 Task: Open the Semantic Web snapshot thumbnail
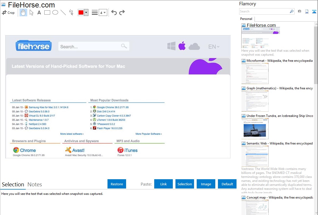tap(255, 156)
